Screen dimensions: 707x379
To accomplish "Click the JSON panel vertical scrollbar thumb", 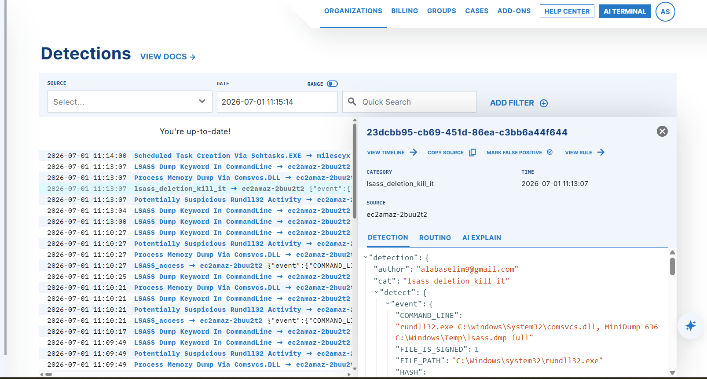I will (x=672, y=266).
